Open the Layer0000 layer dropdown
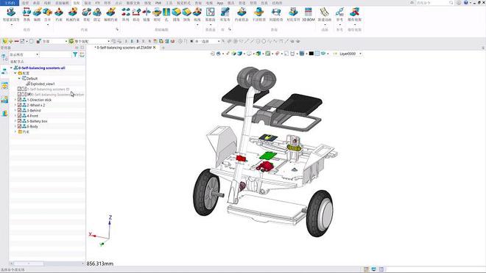486x273 pixels. click(x=360, y=54)
